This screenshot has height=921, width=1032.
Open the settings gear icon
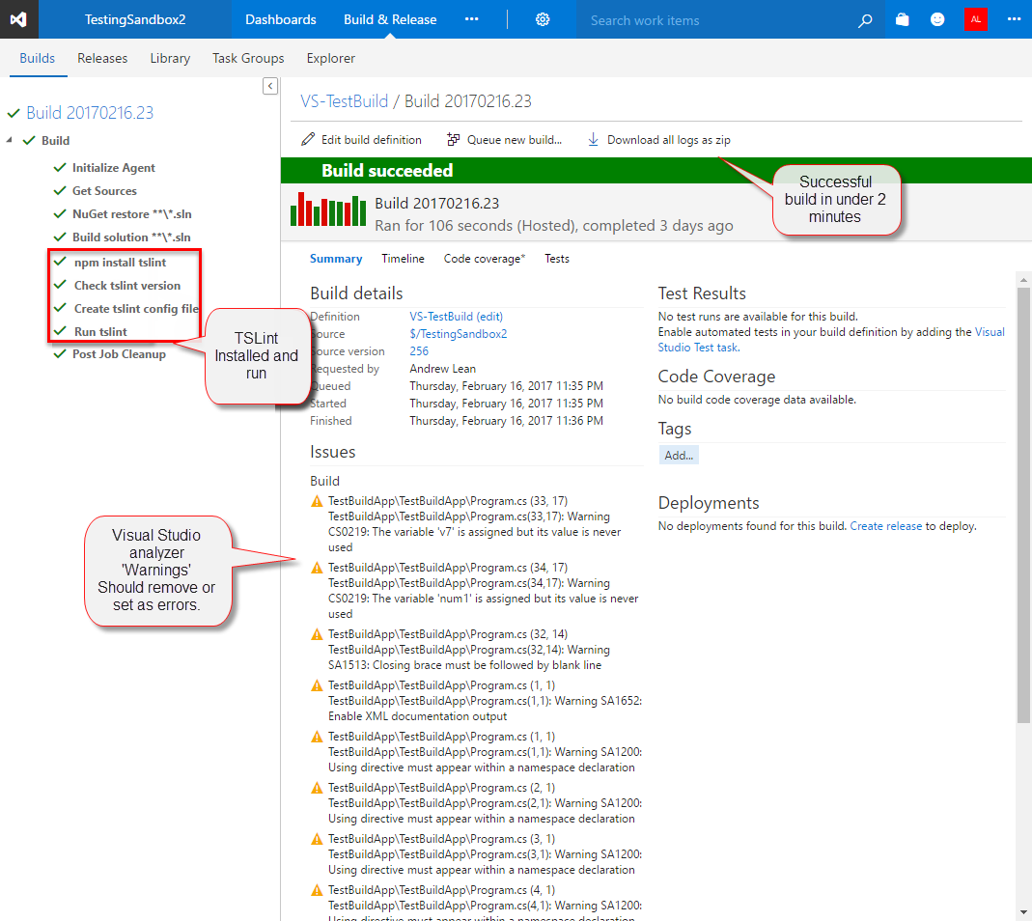click(x=543, y=19)
